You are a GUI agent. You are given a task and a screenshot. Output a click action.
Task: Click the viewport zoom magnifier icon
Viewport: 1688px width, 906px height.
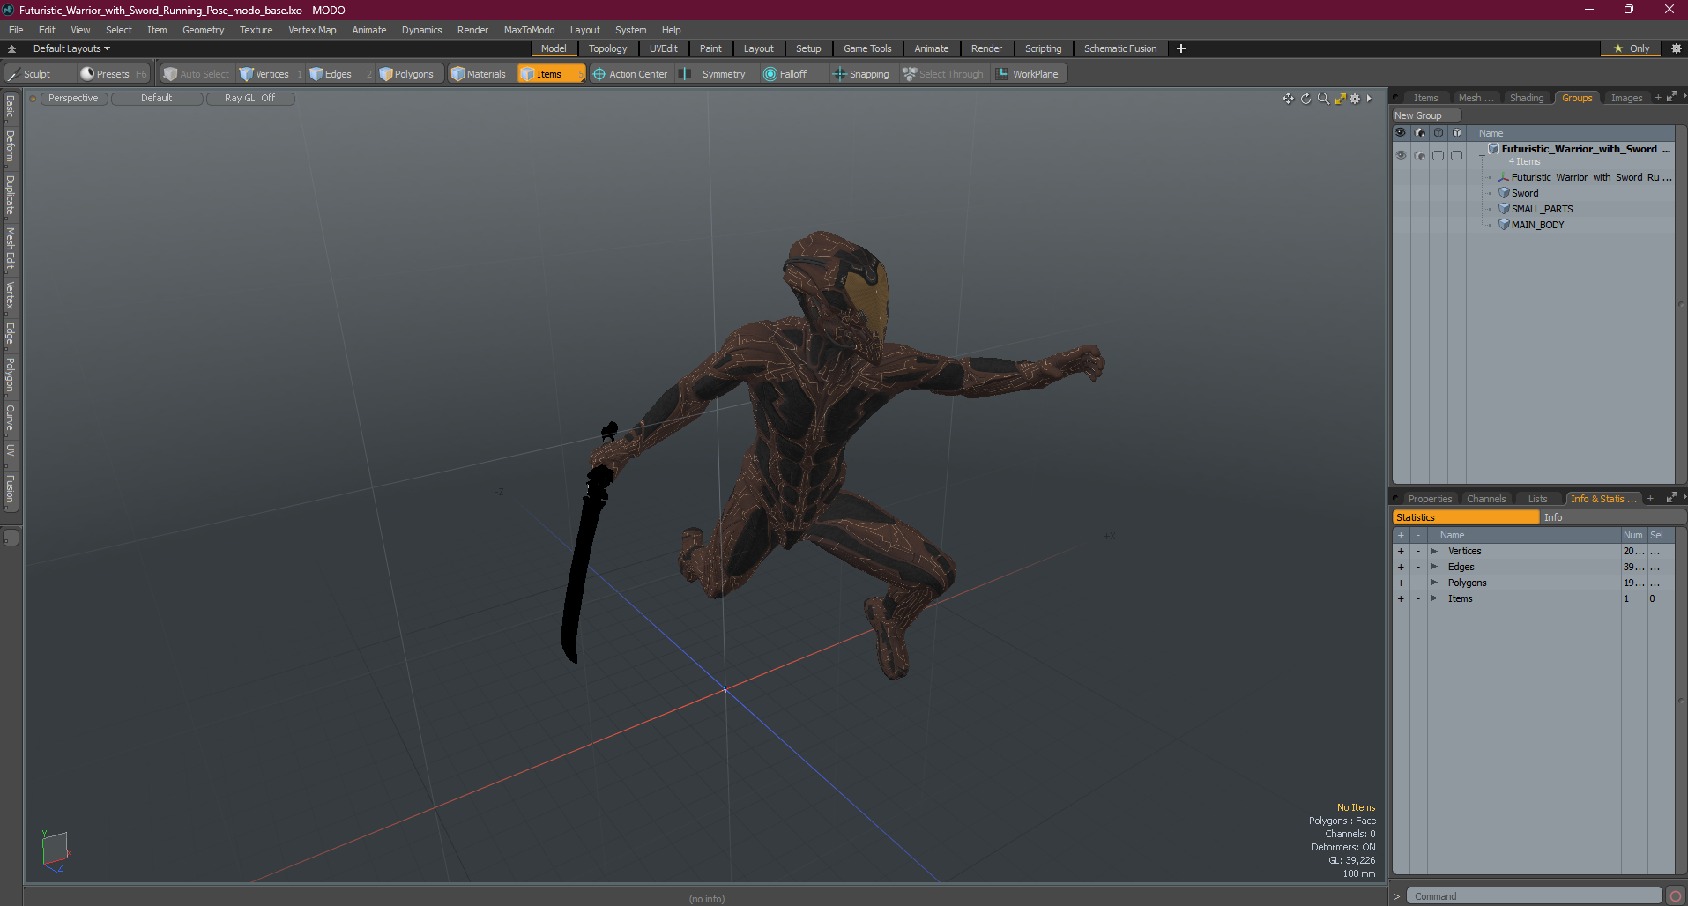point(1323,99)
